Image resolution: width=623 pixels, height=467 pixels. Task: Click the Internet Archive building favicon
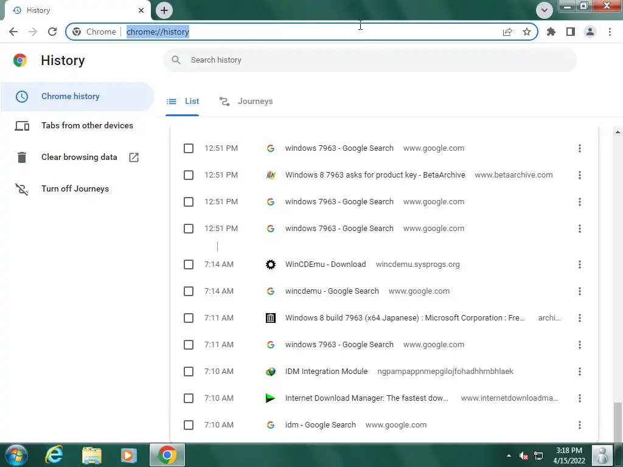pyautogui.click(x=271, y=318)
